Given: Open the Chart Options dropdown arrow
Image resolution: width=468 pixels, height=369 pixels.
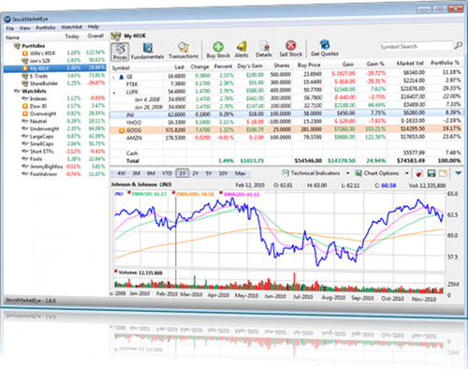Looking at the screenshot, I should click(x=406, y=173).
